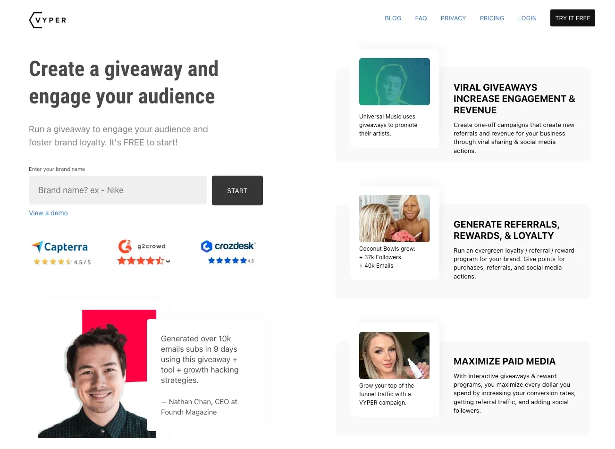615x449 pixels.
Task: Go to the Blog page
Action: (x=393, y=18)
